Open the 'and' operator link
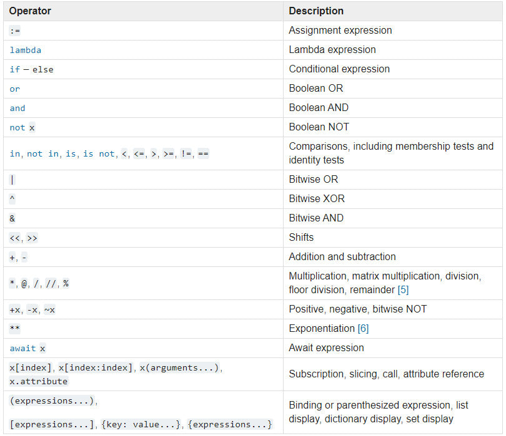The height and width of the screenshot is (436, 506). 17,108
